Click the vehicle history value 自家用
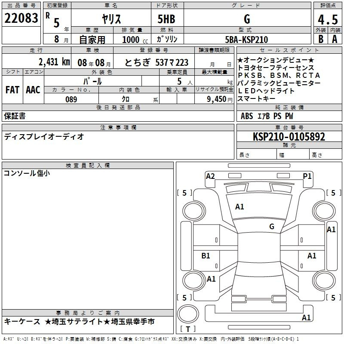 pos(92,40)
